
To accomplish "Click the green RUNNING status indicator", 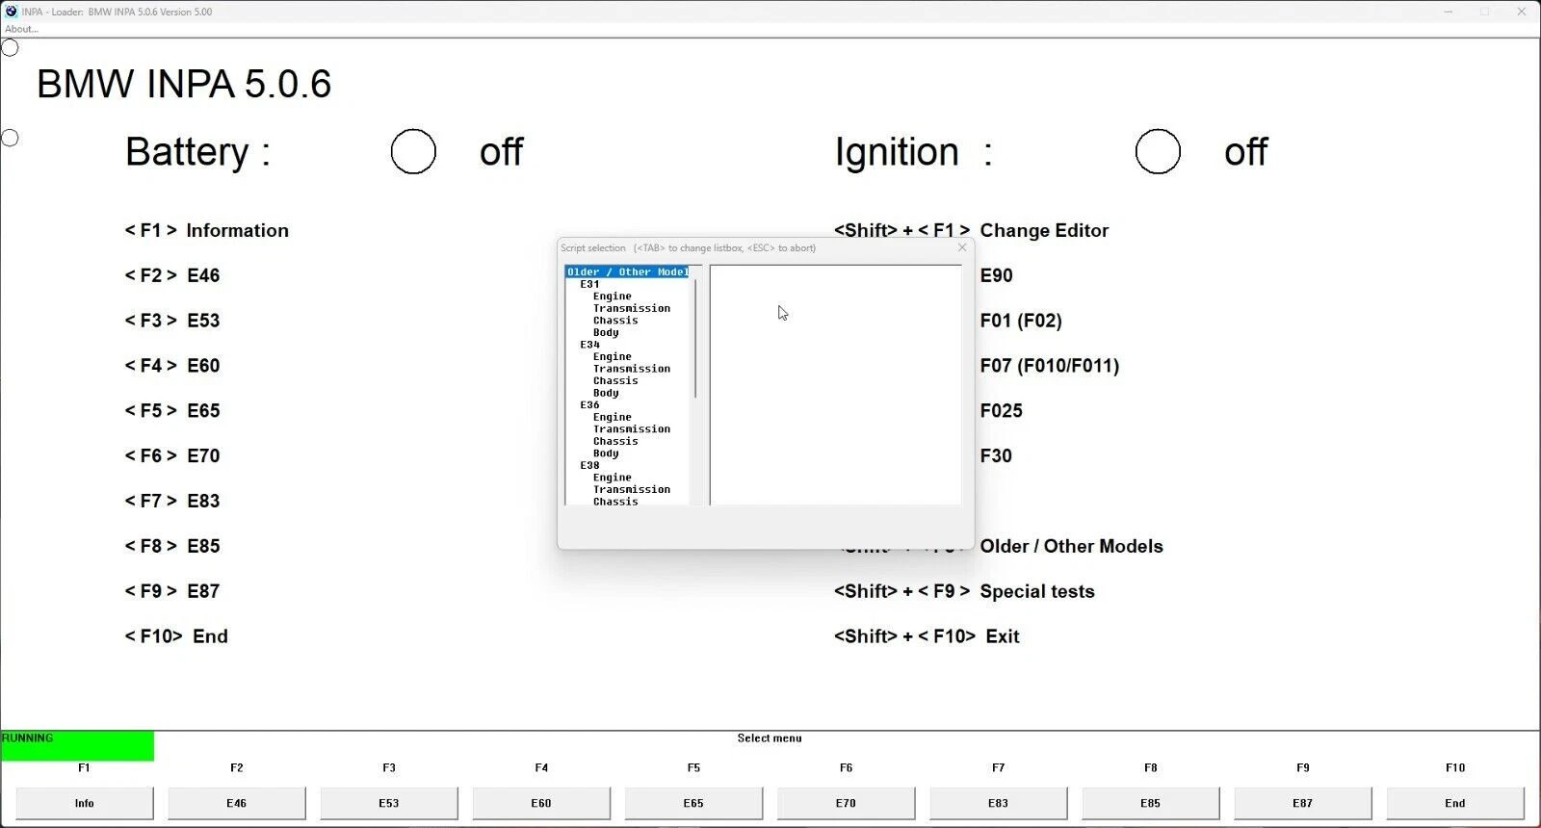I will click(x=77, y=745).
